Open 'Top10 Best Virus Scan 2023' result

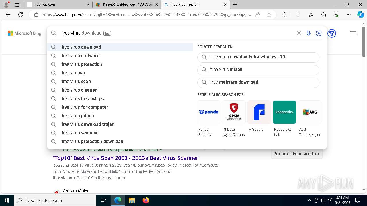[x=125, y=158]
